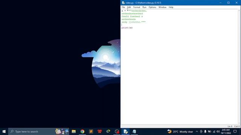Image resolution: width=241 pixels, height=135 pixels.
Task: Click the Ln 6 status bar indicator
Action: [x=230, y=126]
